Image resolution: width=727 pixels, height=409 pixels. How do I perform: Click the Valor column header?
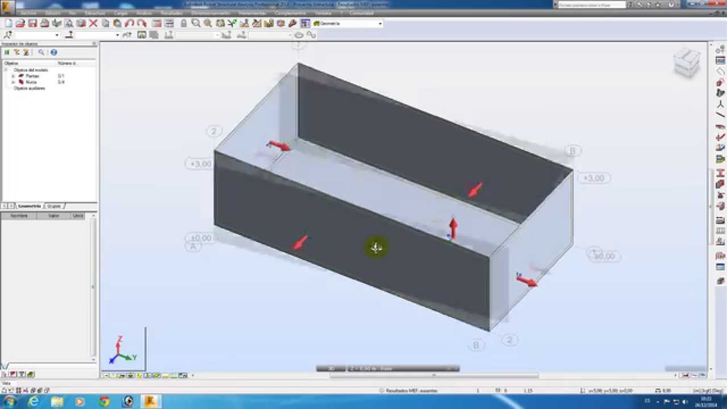tap(54, 216)
